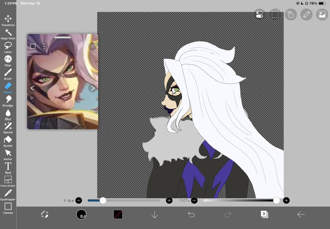Screen dimensions: 330x229
Task: Select the Special tool
Action: 8,128
